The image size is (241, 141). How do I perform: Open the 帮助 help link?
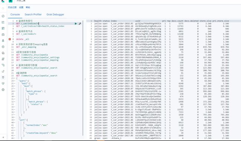28,7
